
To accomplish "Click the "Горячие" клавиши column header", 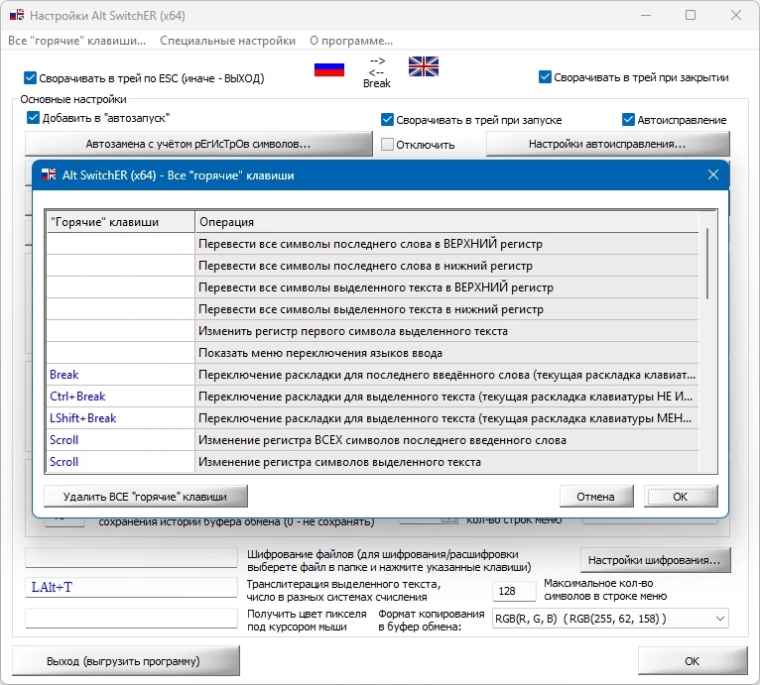I will [x=120, y=222].
